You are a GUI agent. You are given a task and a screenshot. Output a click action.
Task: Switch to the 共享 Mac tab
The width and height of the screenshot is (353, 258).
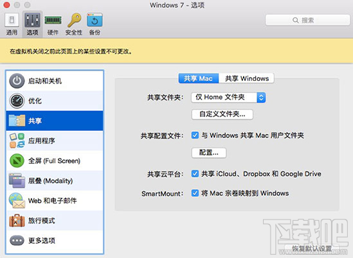(x=198, y=78)
